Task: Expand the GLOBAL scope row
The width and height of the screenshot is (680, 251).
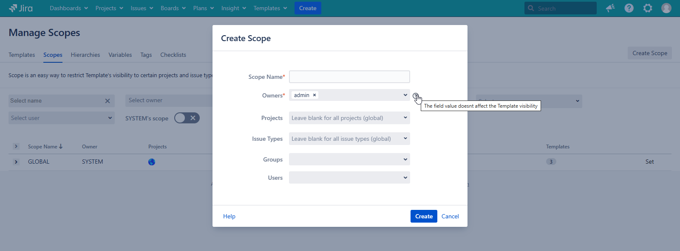Action: tap(16, 162)
